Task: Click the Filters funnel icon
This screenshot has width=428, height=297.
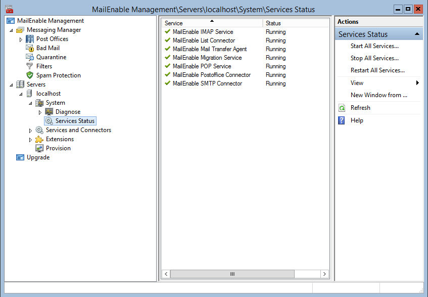Action: tap(30, 66)
